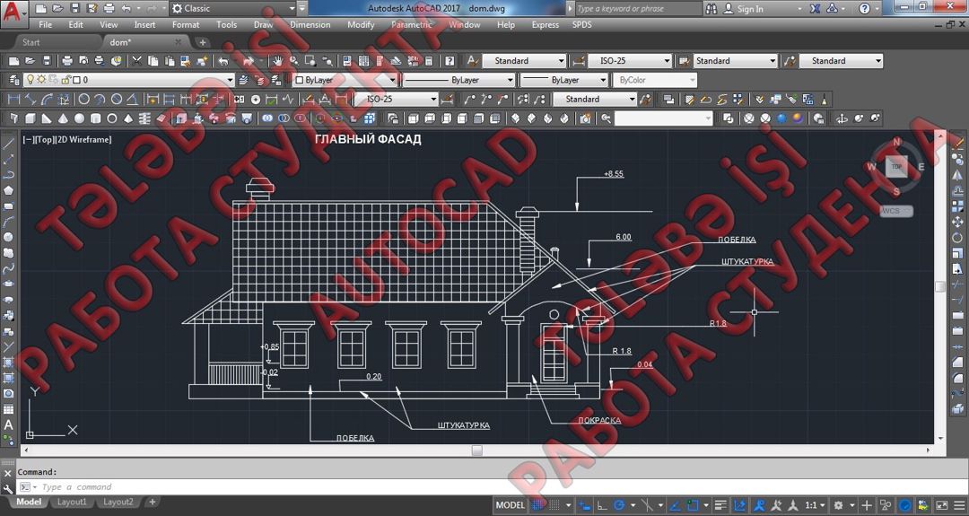Click the Make Object's Layer Current icon

(243, 80)
